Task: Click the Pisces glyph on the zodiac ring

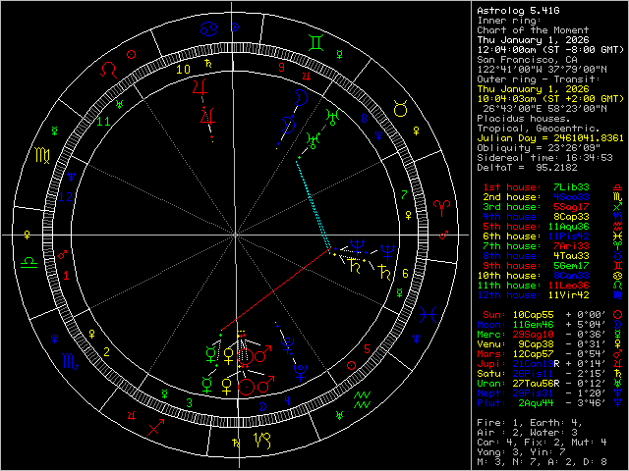Action: pos(427,316)
